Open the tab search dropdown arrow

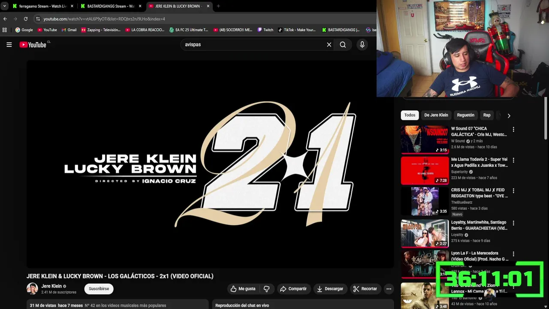tap(4, 6)
